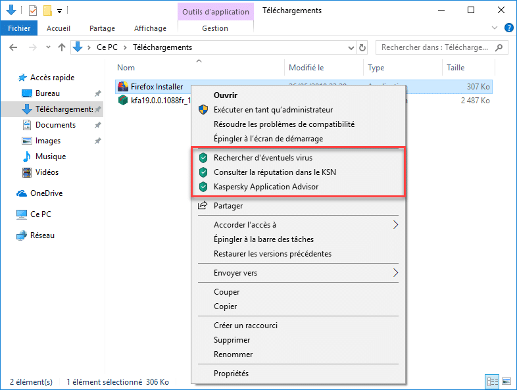The width and height of the screenshot is (517, 390).
Task: Click the Téléchargements arrow icon in sidebar
Action: click(27, 109)
